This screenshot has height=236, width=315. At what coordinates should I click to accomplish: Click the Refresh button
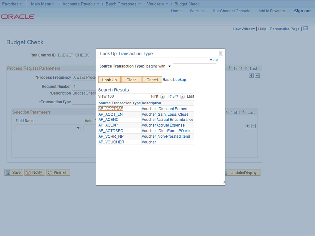point(58,173)
